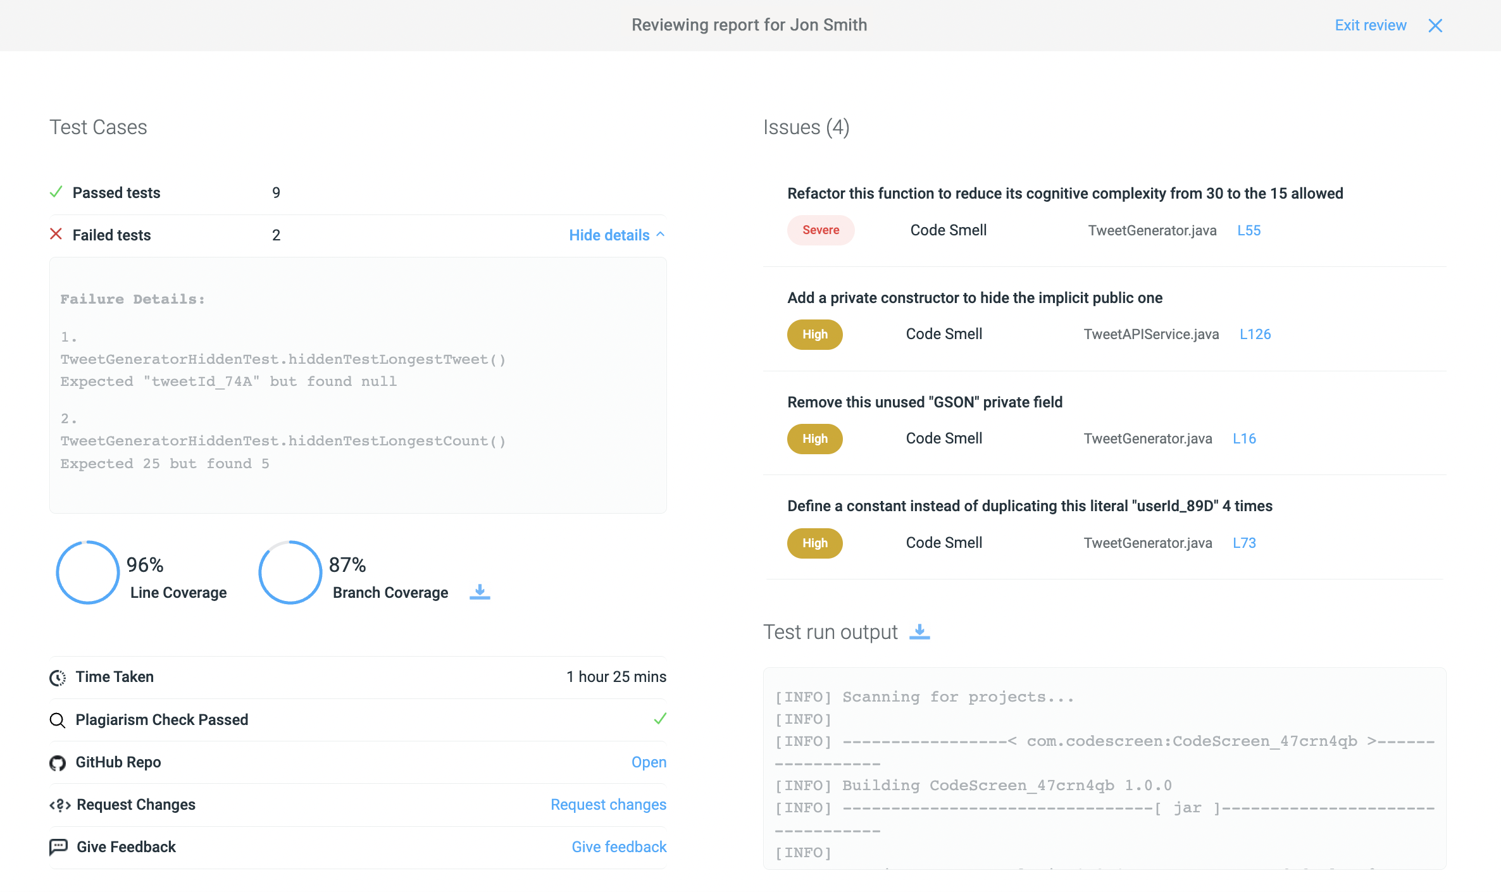Click the green plagiarism passed checkmark
Image resolution: width=1501 pixels, height=892 pixels.
659,719
